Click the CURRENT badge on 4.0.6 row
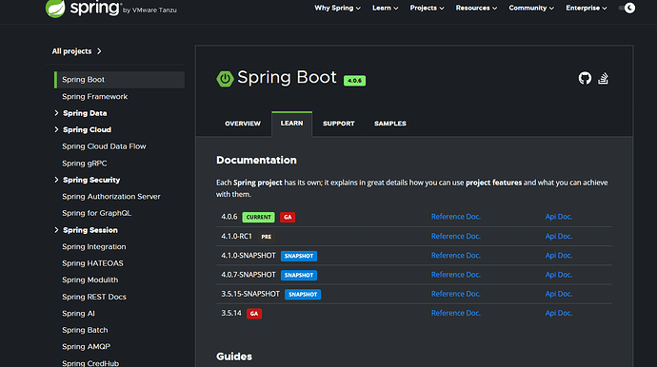The width and height of the screenshot is (657, 367). [259, 217]
